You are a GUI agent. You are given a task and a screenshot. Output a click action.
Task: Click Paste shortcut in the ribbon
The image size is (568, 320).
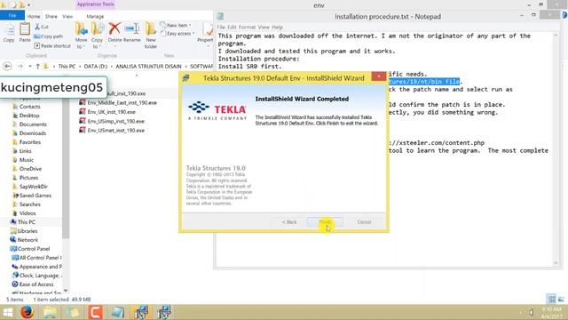tap(52, 45)
